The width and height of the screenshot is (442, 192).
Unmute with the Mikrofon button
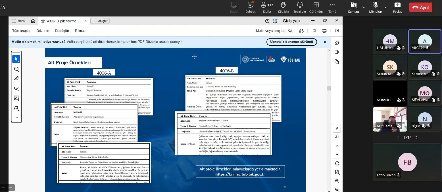(375, 7)
